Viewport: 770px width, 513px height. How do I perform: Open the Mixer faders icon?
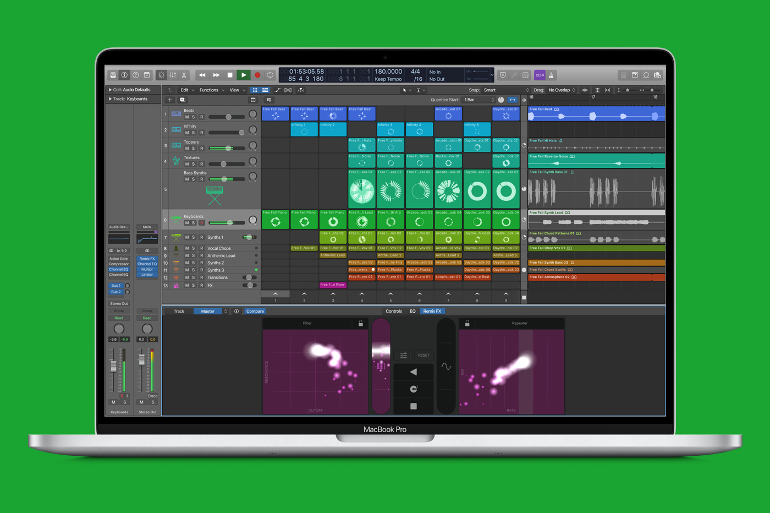(x=173, y=75)
